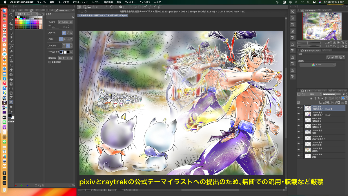Screen dimensions: 348x196
Task: Open the Apple menu
Action: pyautogui.click(x=5, y=2)
